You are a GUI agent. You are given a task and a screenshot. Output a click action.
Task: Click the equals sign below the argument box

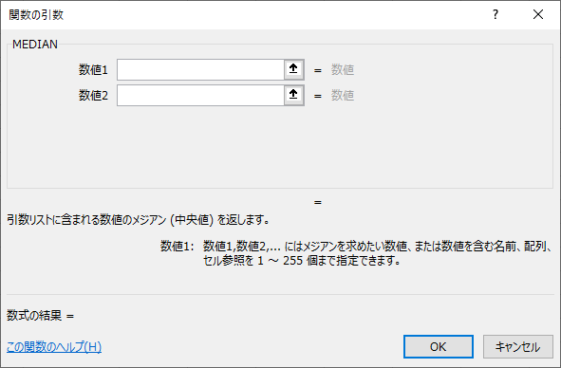click(318, 203)
